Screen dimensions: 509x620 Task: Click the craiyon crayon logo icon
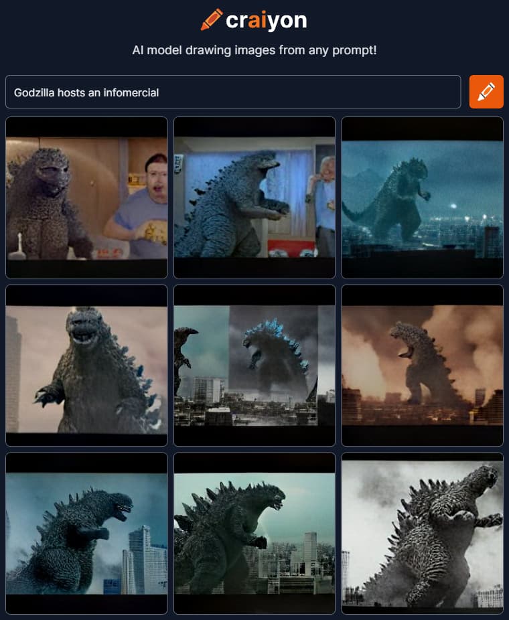click(212, 19)
